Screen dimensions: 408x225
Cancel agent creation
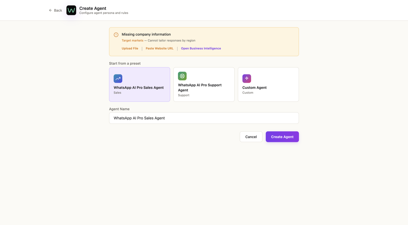tap(251, 137)
